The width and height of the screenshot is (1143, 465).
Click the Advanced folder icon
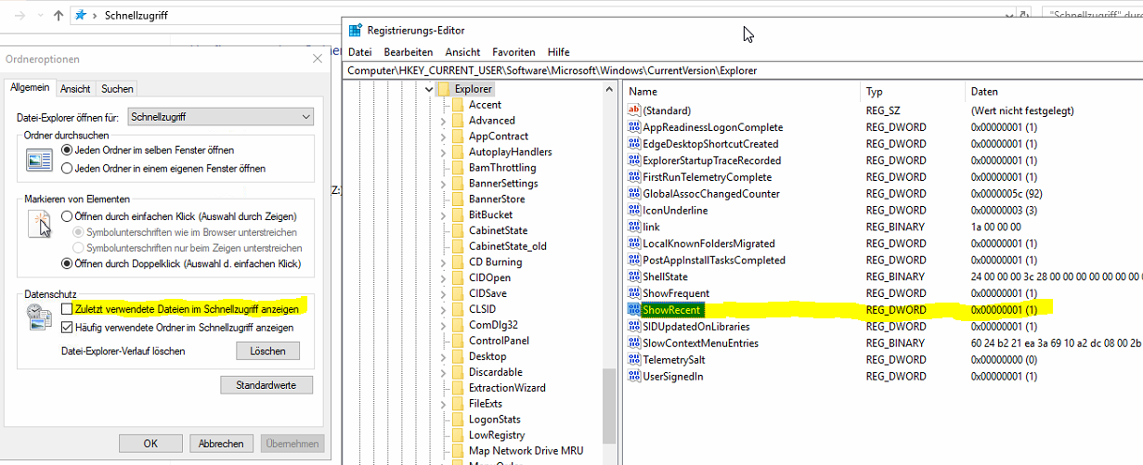[458, 121]
